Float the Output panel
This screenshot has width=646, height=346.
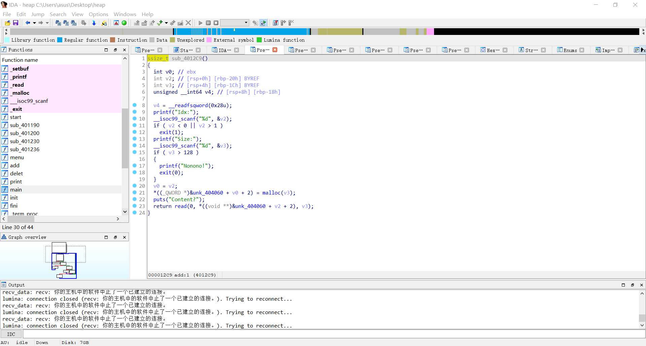coord(633,285)
